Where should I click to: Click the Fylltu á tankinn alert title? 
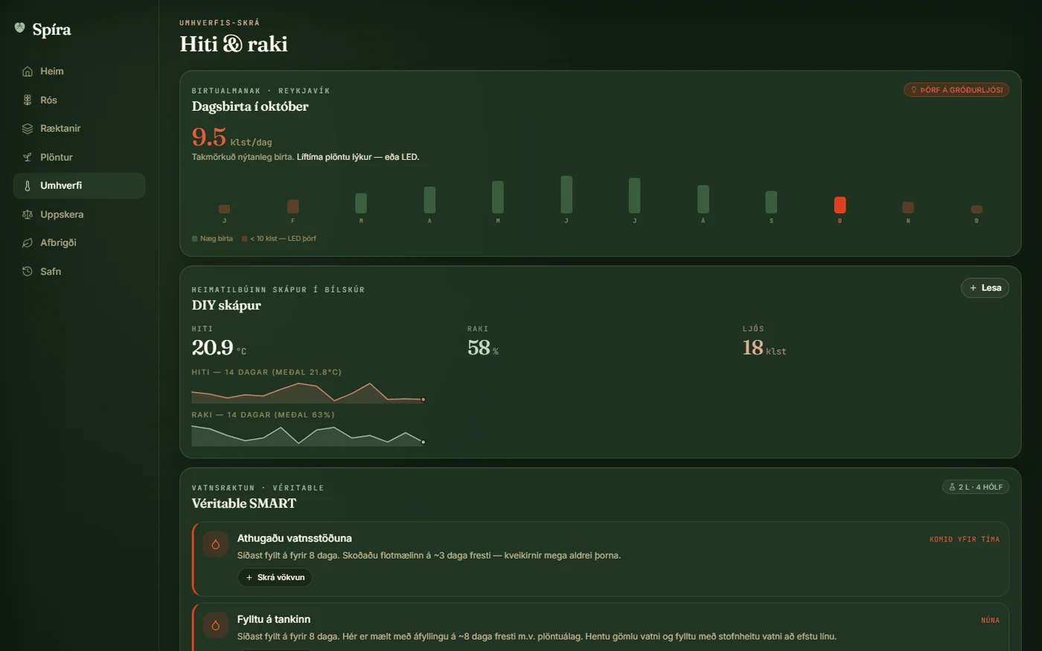point(274,619)
